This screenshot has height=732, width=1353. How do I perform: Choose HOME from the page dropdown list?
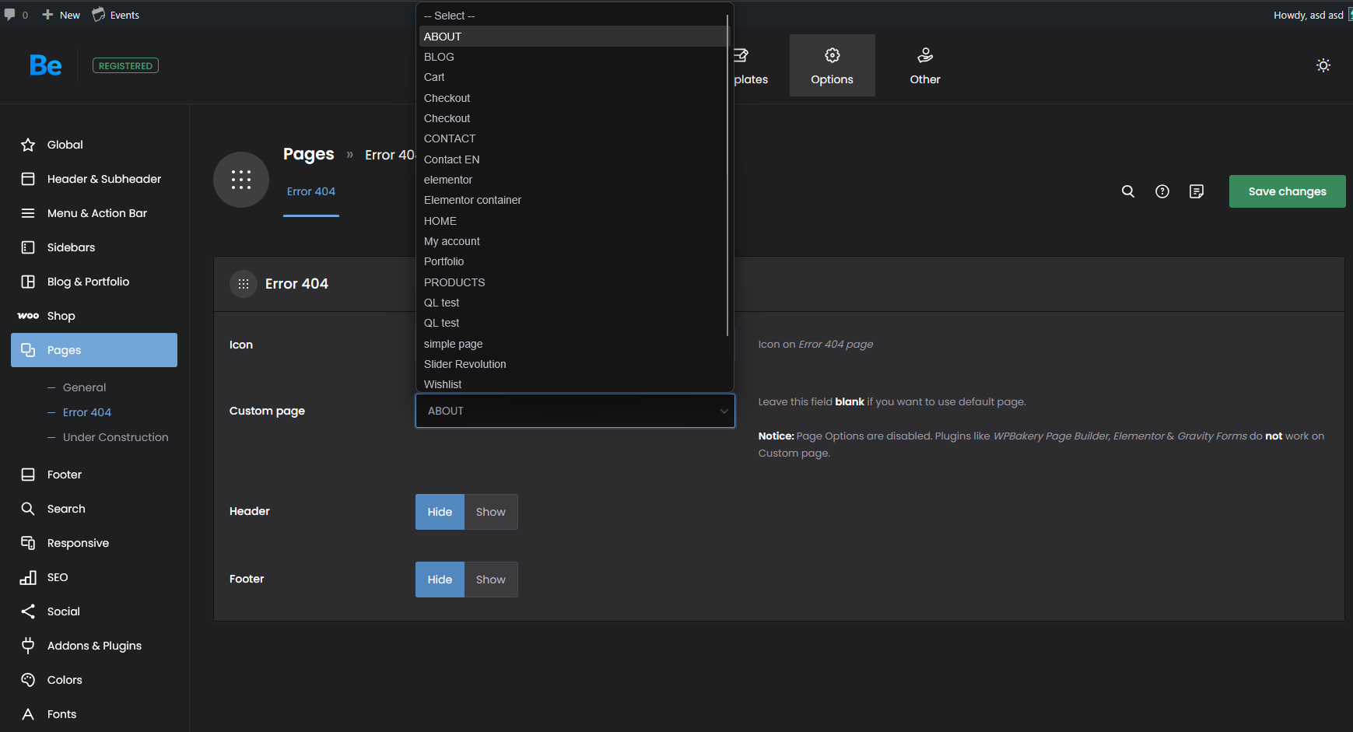[440, 221]
